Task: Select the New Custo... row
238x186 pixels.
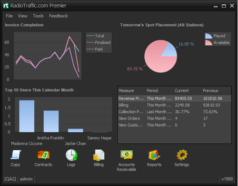Action: [x=175, y=125]
